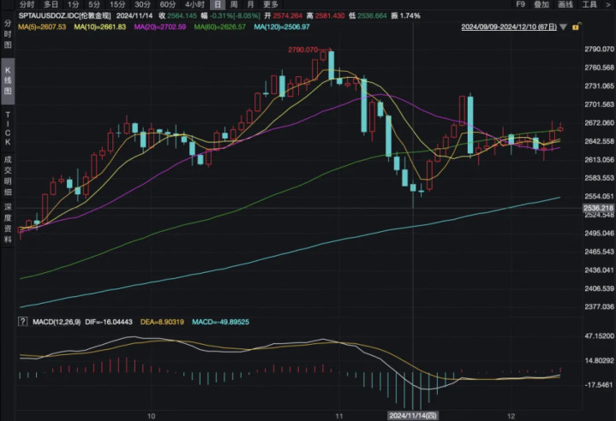
Task: Click the top-right '>' more arrow
Action: point(608,4)
